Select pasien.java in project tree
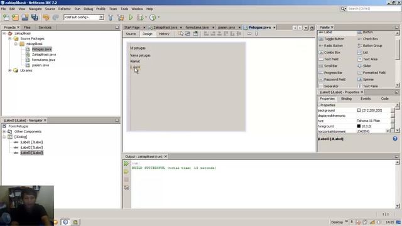The width and height of the screenshot is (402, 226). (x=40, y=65)
